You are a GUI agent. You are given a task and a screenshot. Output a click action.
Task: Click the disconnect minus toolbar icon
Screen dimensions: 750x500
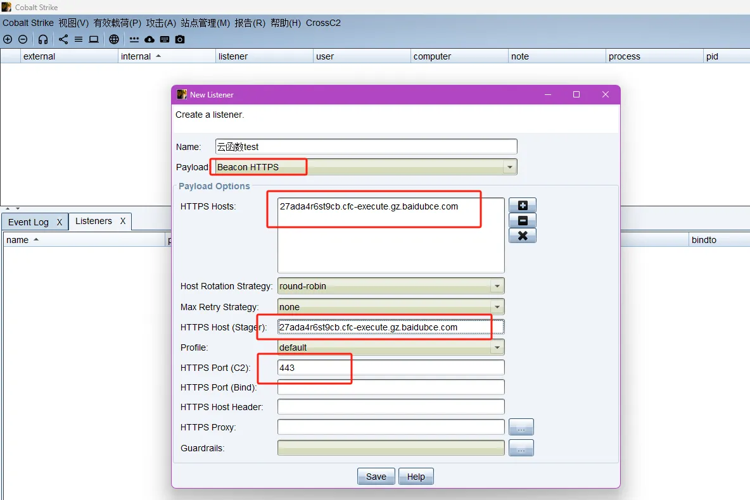point(23,40)
